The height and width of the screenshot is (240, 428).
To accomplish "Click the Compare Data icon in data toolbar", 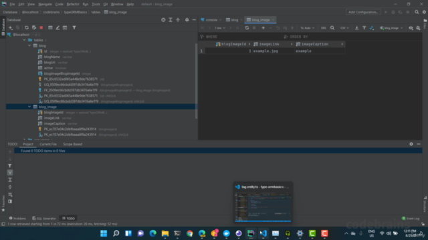I will [x=372, y=28].
